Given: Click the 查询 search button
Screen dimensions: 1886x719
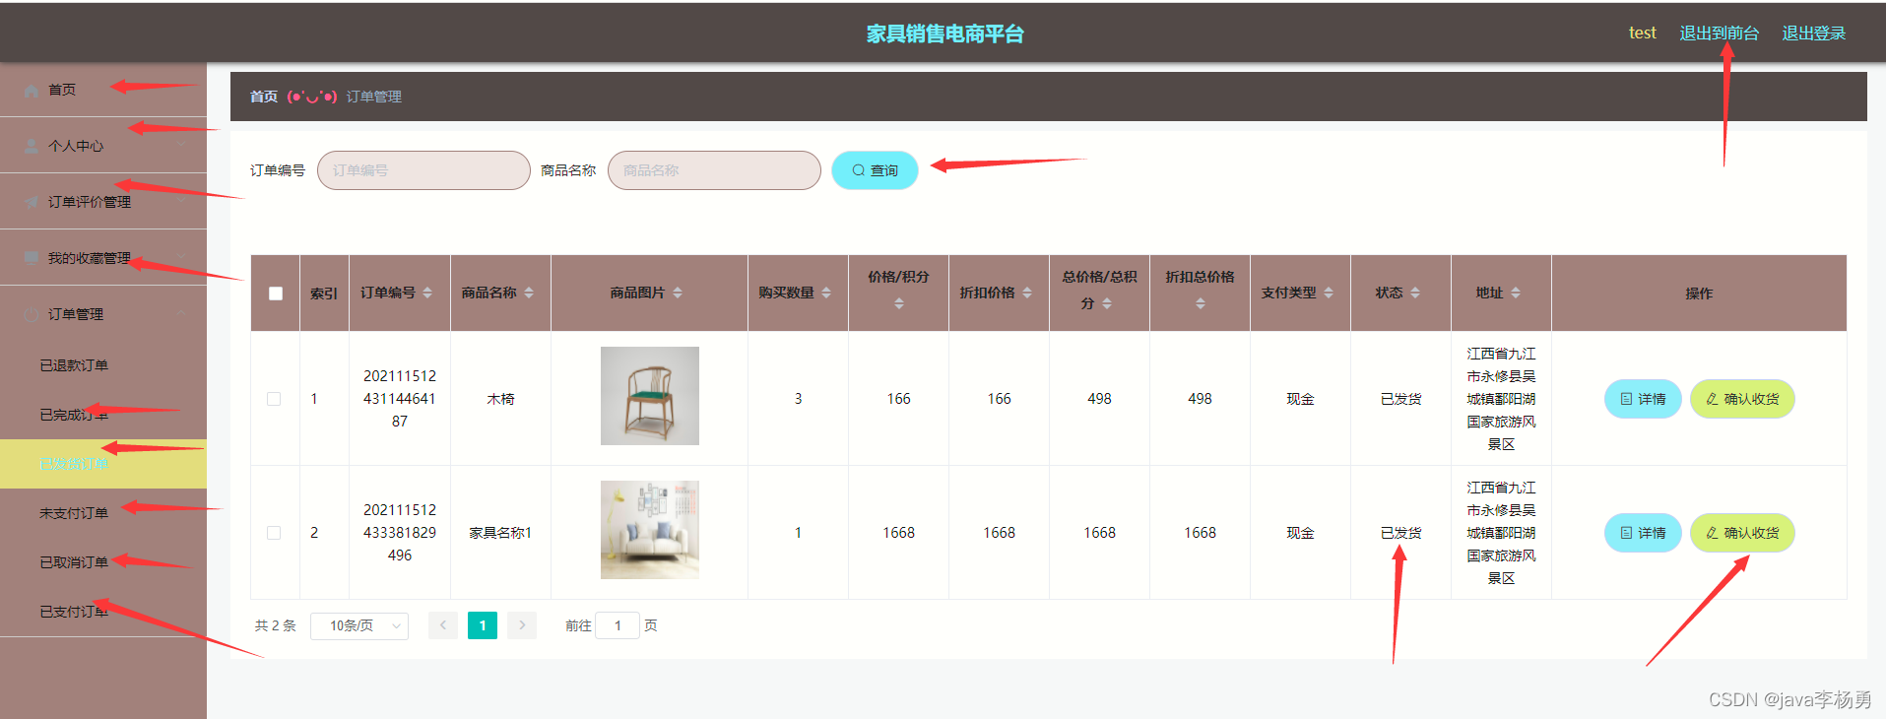Looking at the screenshot, I should (875, 170).
